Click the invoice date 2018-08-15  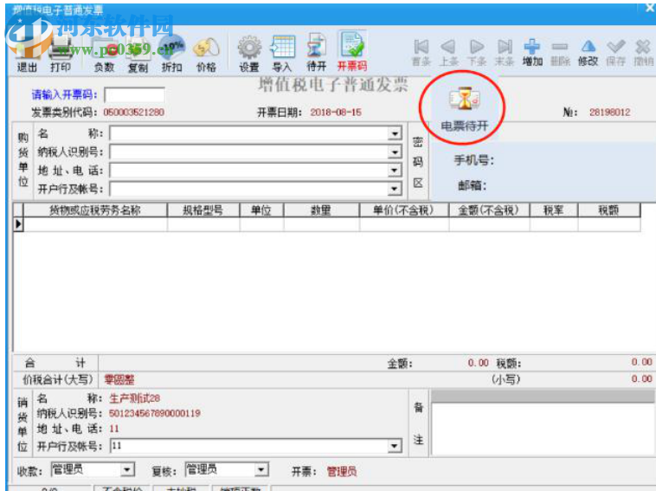point(336,113)
